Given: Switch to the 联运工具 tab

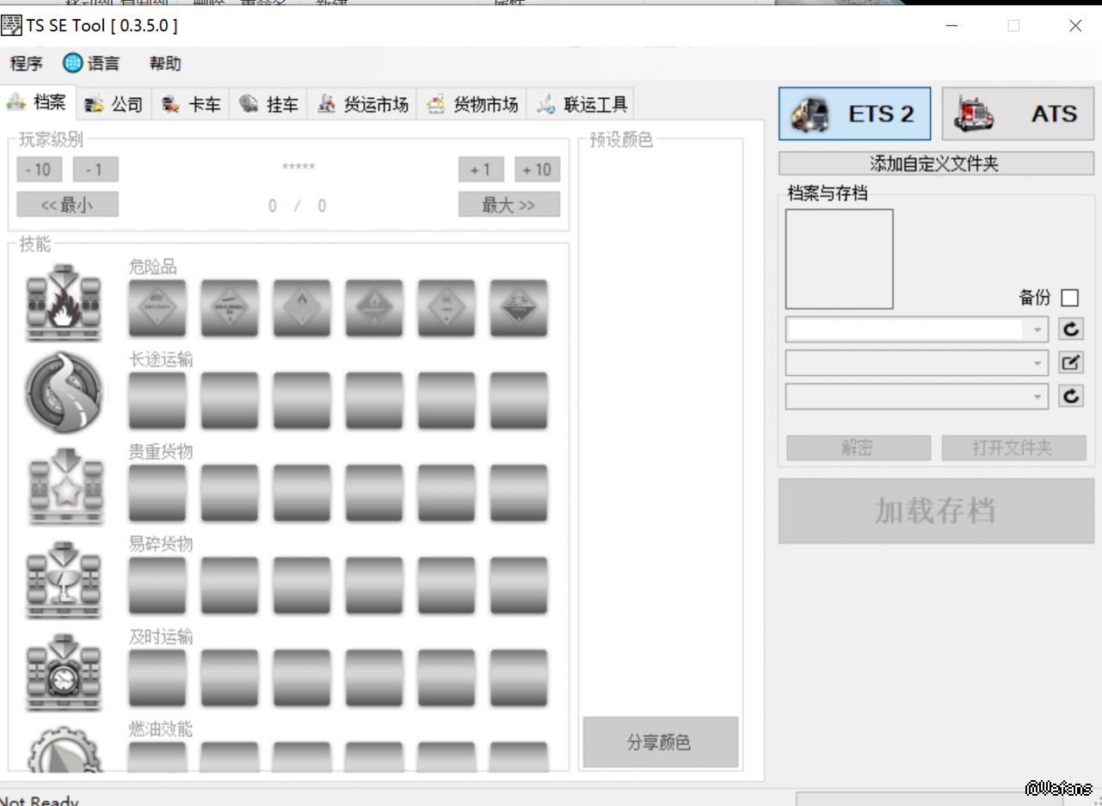Looking at the screenshot, I should point(582,104).
